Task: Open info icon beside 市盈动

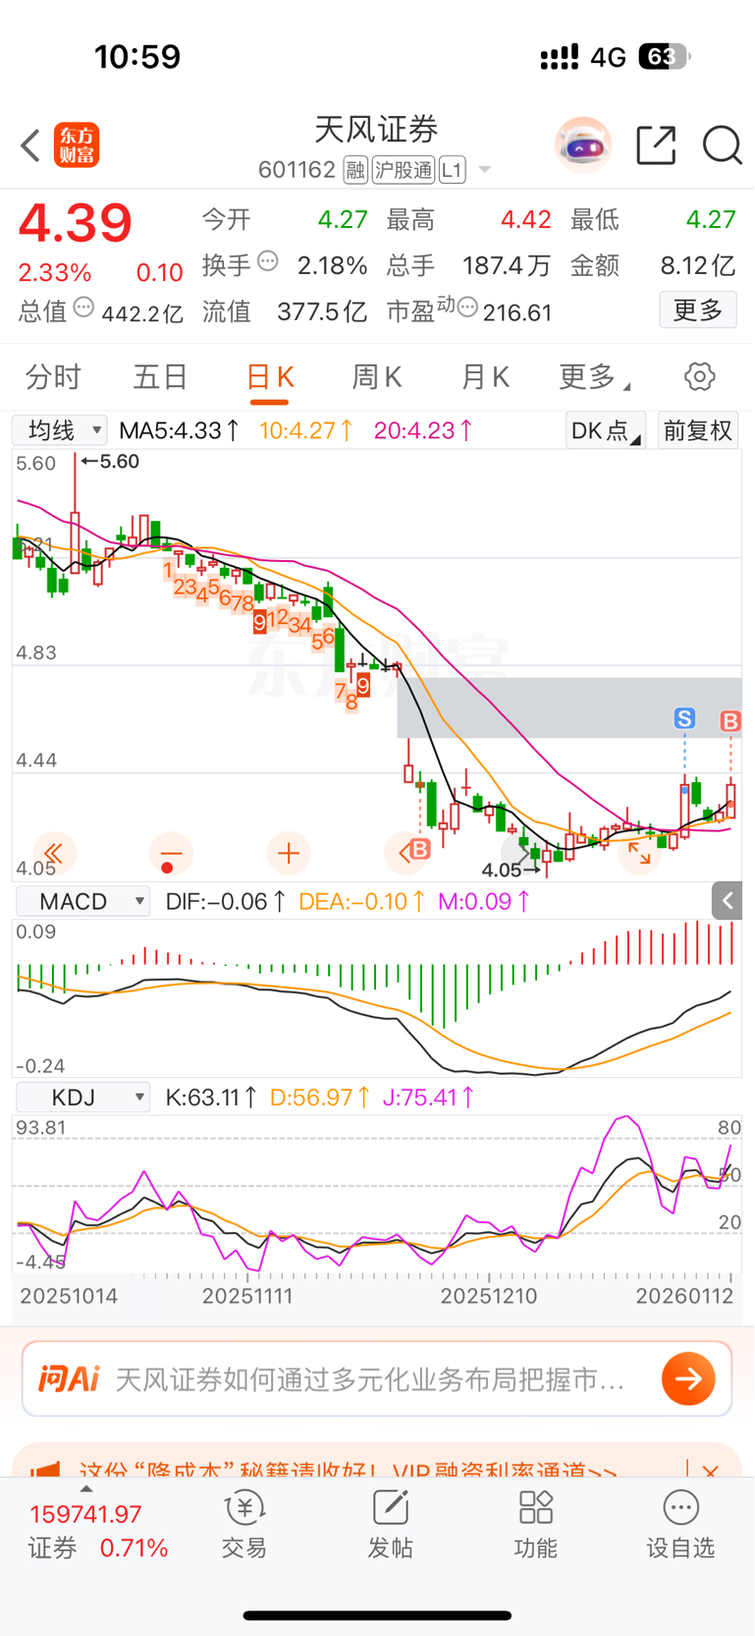Action: [467, 309]
